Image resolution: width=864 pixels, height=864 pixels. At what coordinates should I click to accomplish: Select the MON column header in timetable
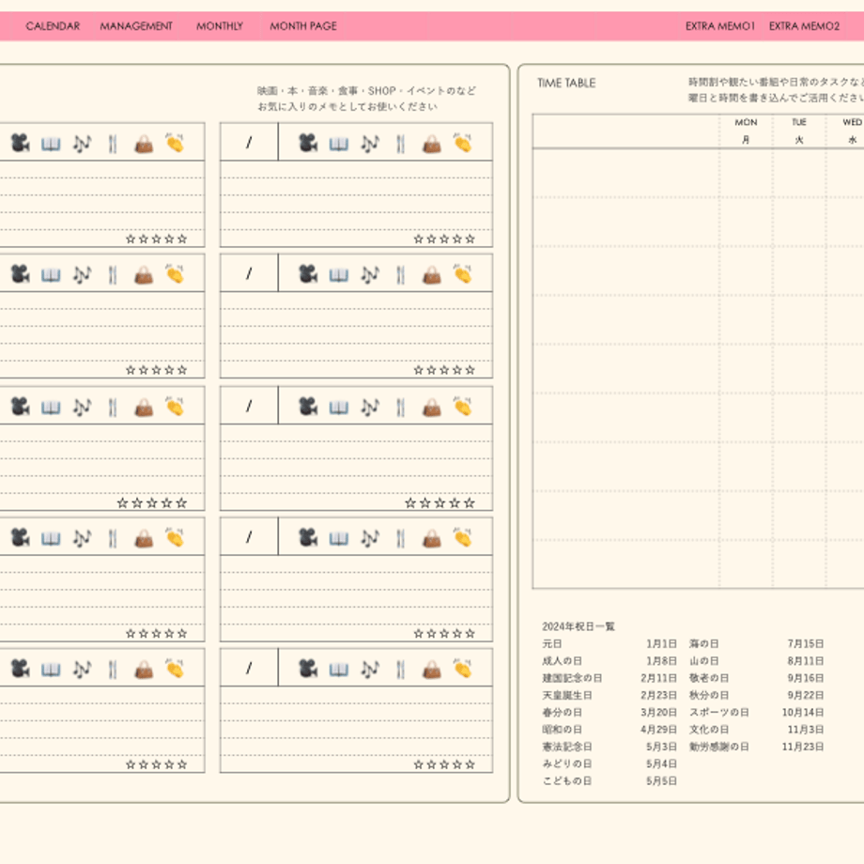[x=746, y=131]
